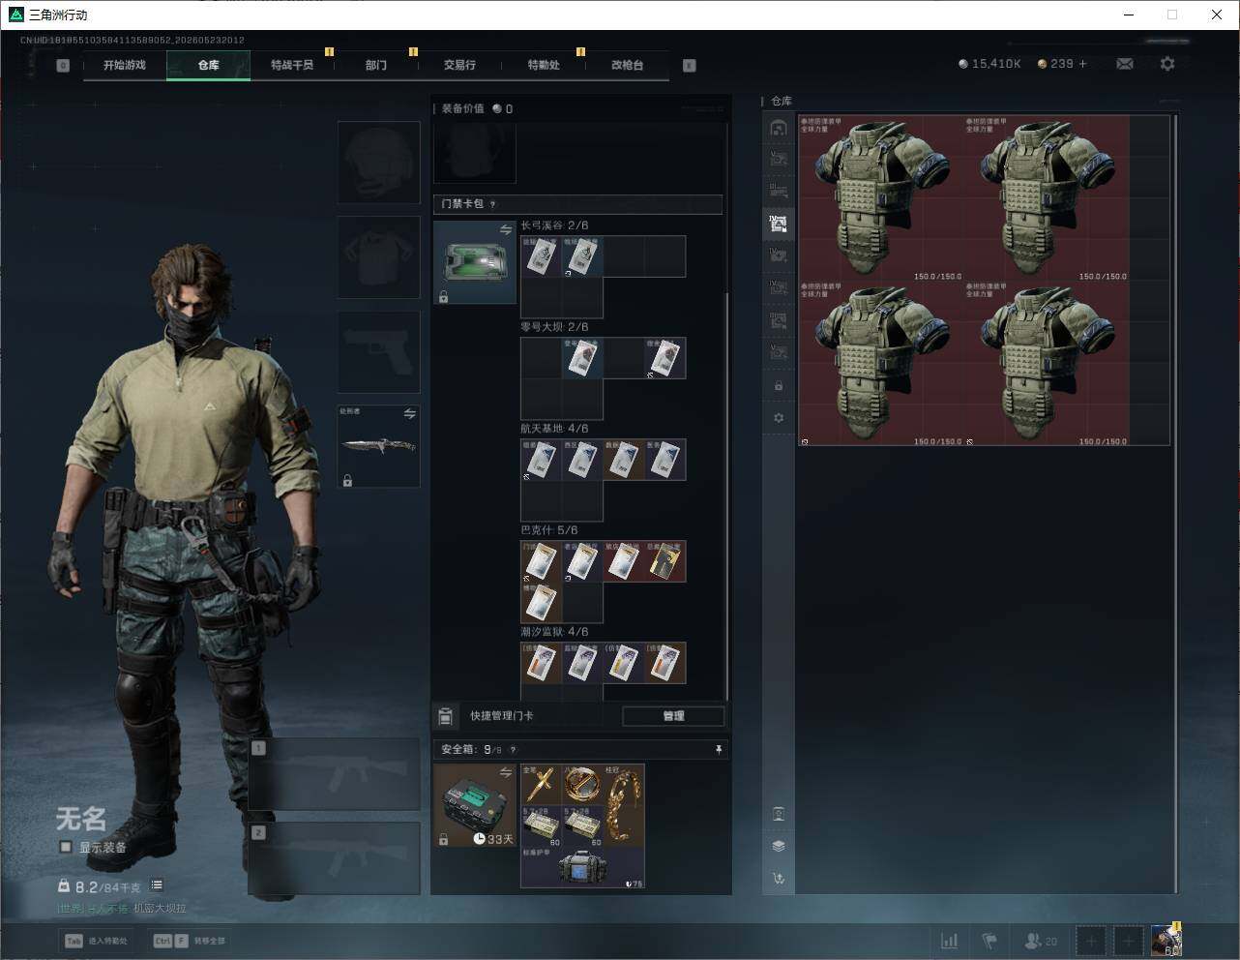Select the gold coin item in safe box
This screenshot has width=1240, height=960.
(x=582, y=785)
